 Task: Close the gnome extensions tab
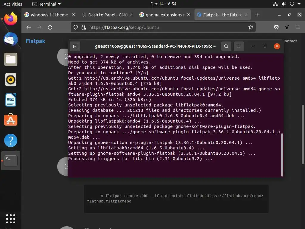189,15
